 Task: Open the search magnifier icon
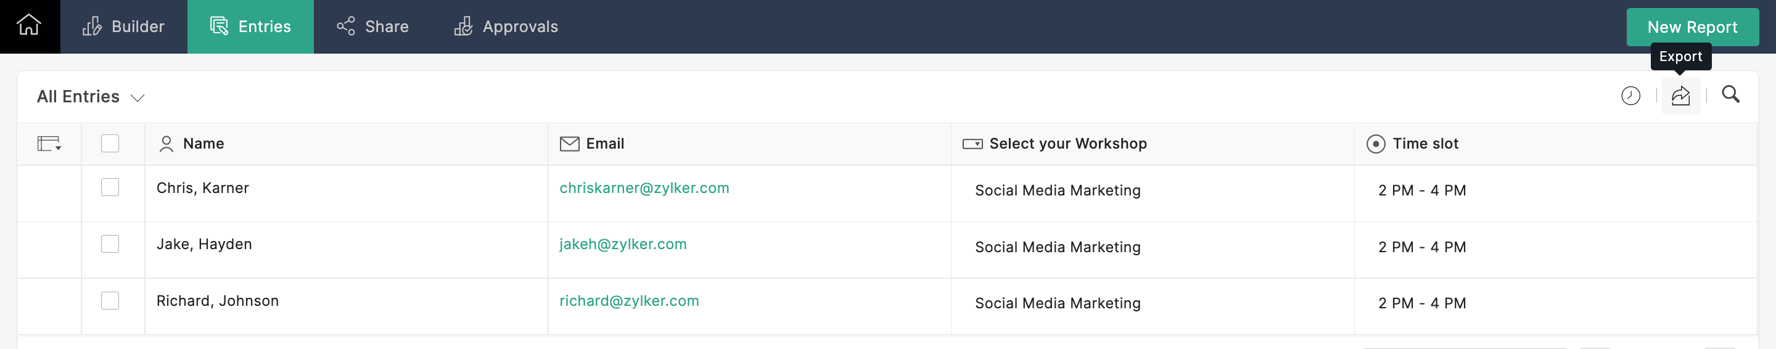coord(1730,94)
